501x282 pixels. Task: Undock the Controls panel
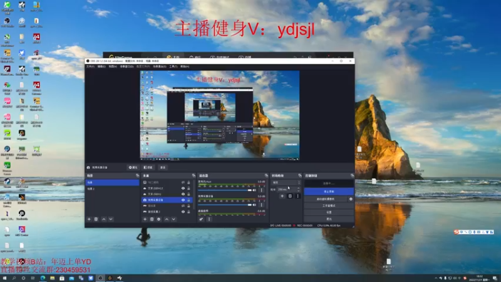352,175
